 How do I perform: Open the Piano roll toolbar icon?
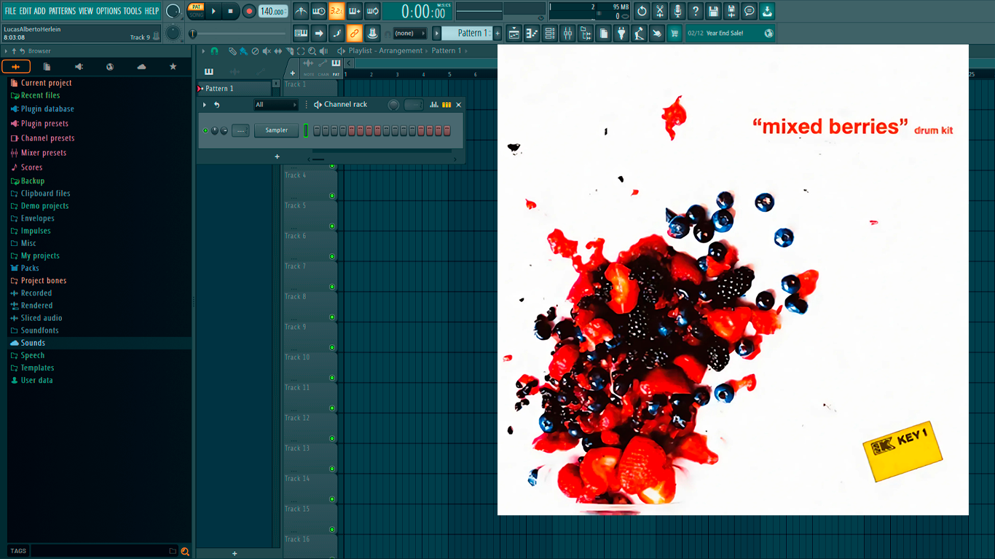pyautogui.click(x=532, y=33)
